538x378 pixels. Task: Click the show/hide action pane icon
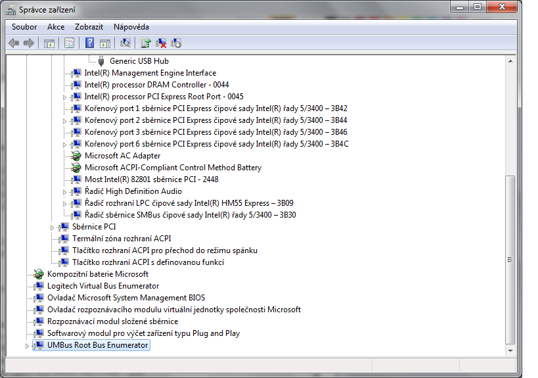pos(105,43)
